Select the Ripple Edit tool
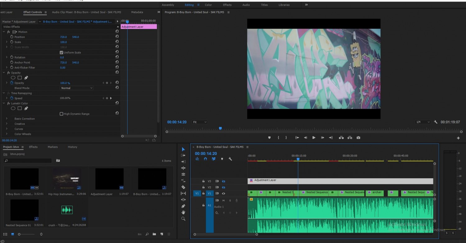This screenshot has width=466, height=243. click(x=183, y=168)
